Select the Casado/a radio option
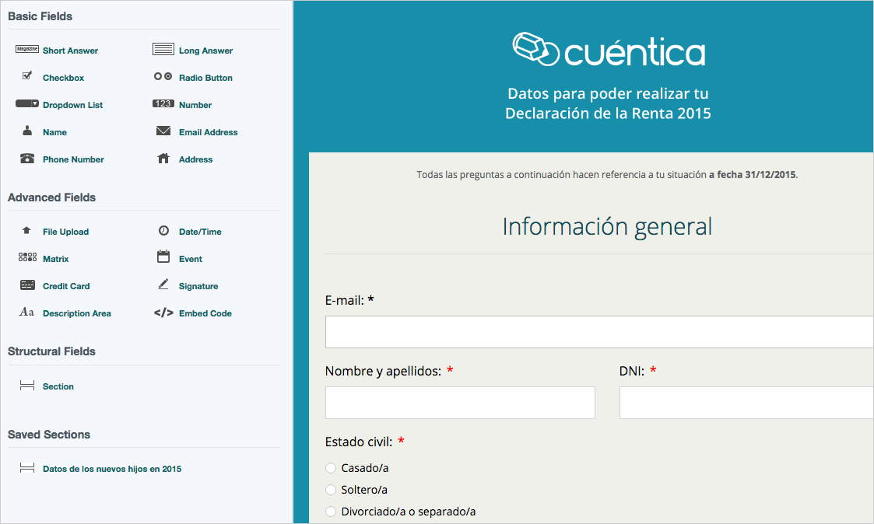 331,468
